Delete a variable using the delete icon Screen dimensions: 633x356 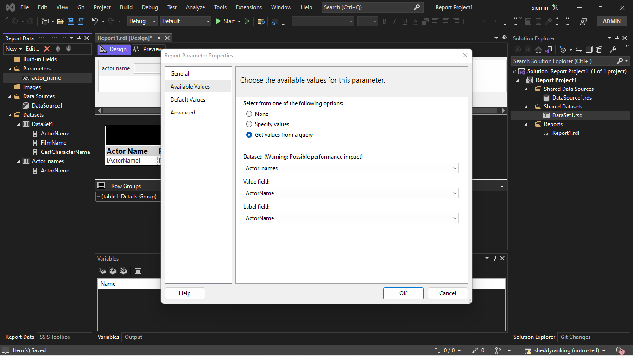123,271
